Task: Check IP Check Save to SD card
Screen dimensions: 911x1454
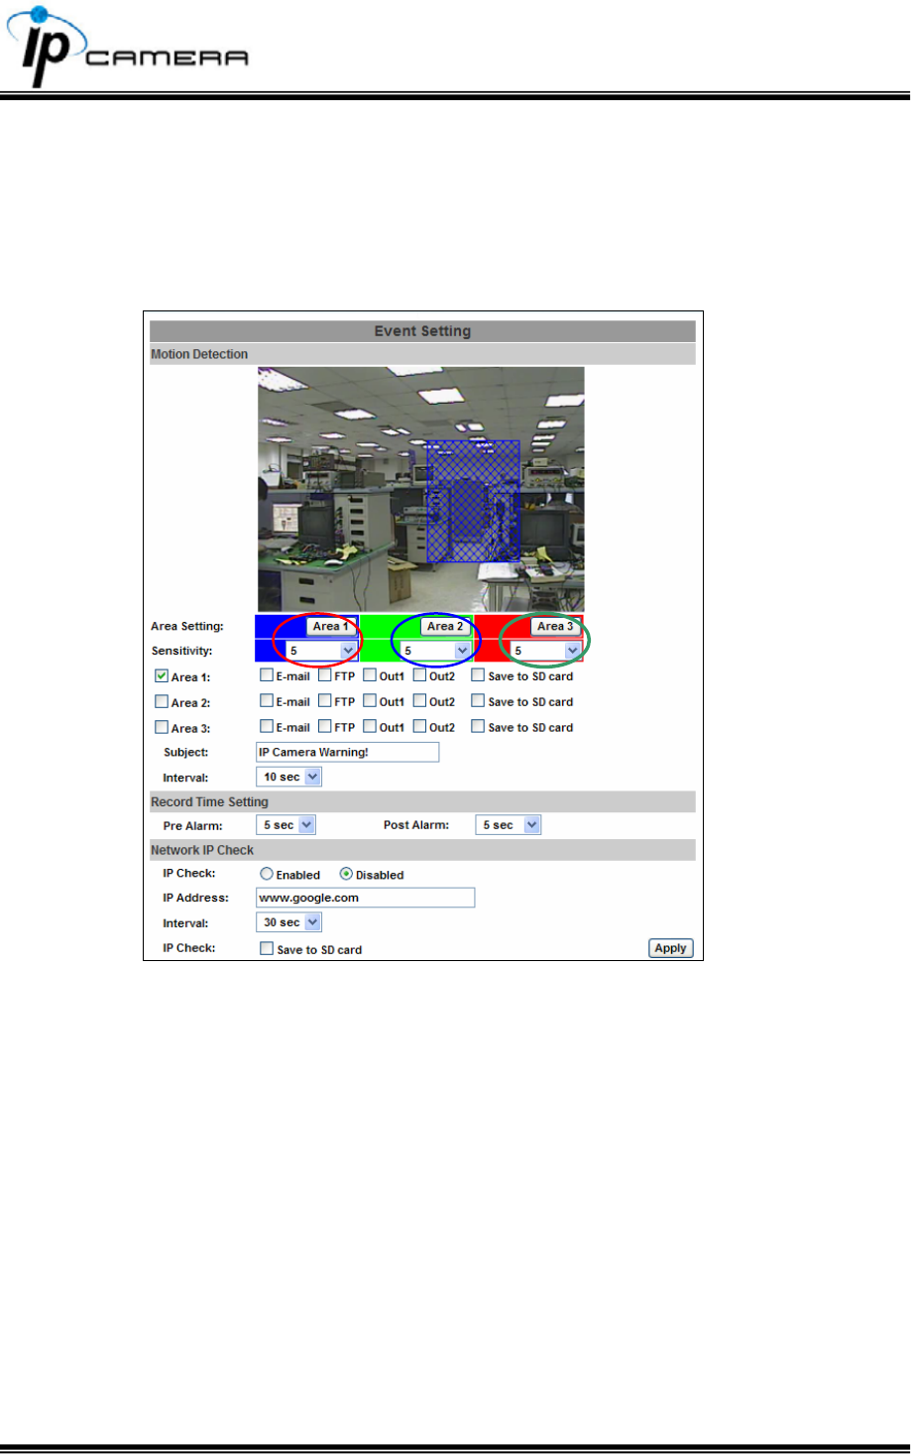Action: pos(267,948)
